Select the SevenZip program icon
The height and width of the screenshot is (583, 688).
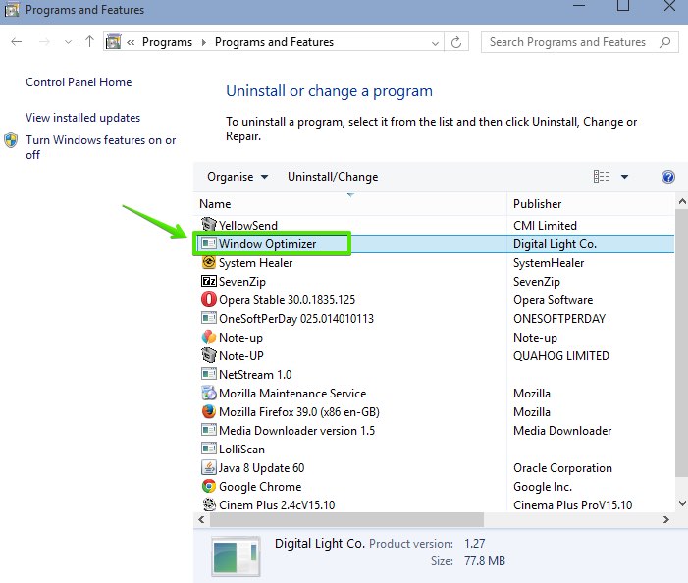pos(208,282)
